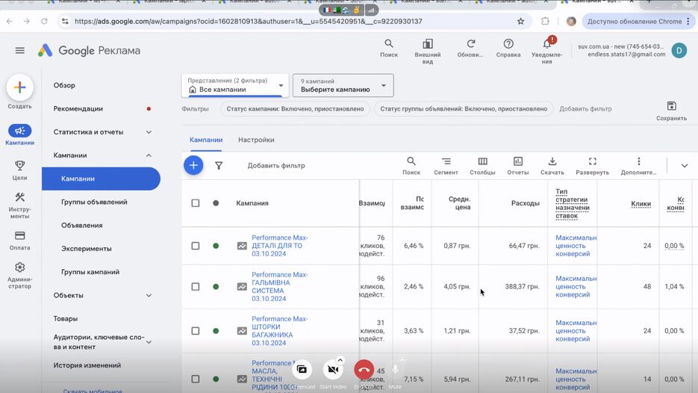Click Доступно обновление Chrome button
698x393 pixels.
638,21
